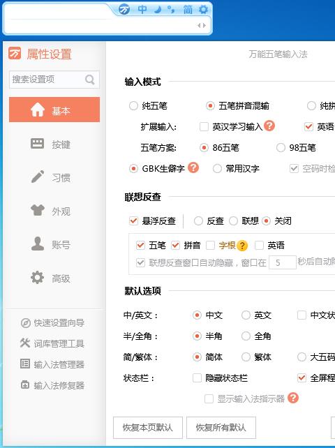Click the settings gear on the IME toolbar
This screenshot has height=448, width=335.
203,10
